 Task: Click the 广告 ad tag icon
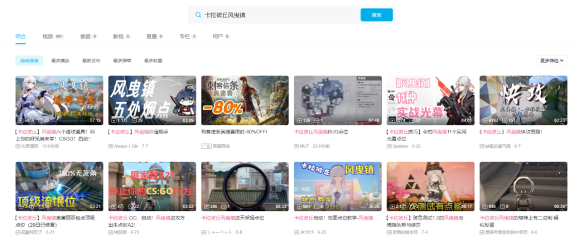click(x=206, y=147)
